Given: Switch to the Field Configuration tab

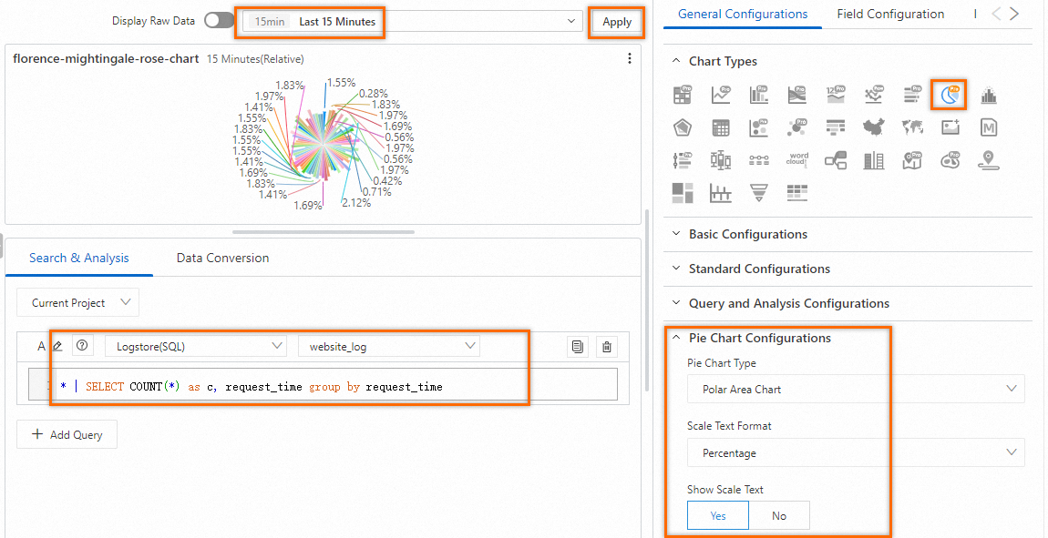Looking at the screenshot, I should click(x=890, y=14).
